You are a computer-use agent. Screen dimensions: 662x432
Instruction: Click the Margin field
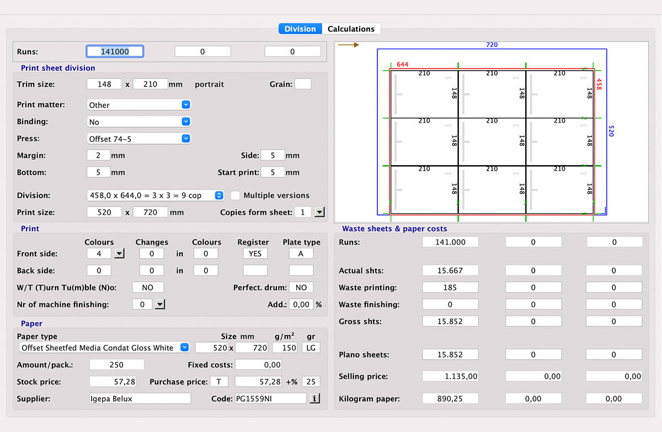(99, 155)
